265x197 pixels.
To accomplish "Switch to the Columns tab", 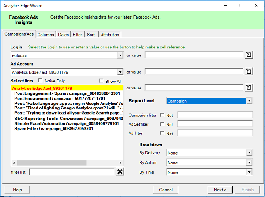I will click(x=46, y=35).
